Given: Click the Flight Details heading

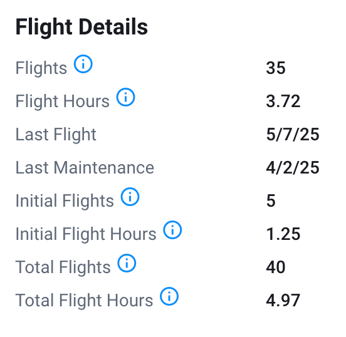Looking at the screenshot, I should [x=81, y=28].
